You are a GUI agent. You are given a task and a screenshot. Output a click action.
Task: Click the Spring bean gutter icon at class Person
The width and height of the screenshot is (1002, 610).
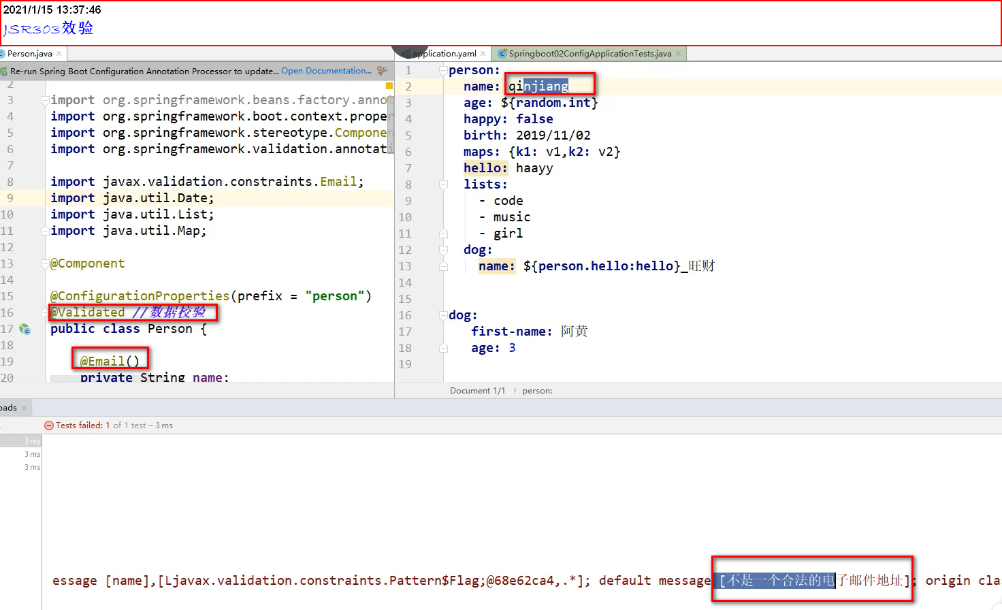(x=25, y=330)
